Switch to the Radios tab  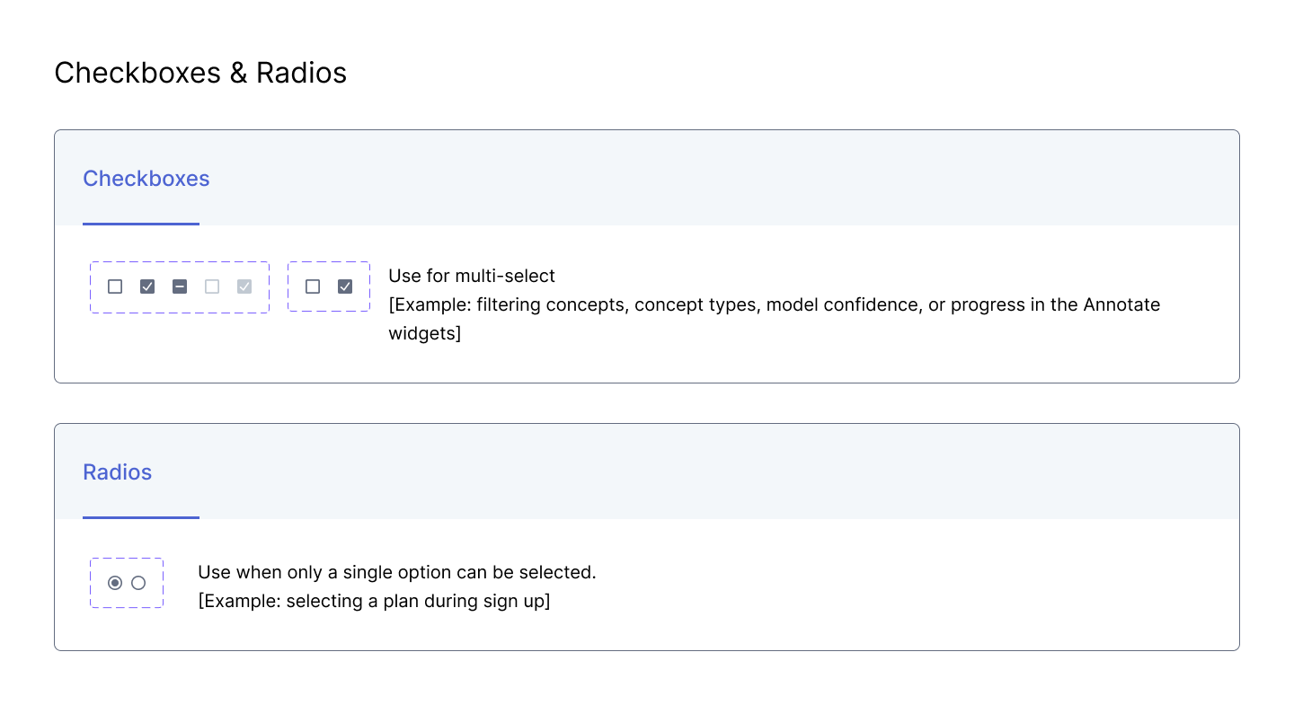(x=117, y=472)
